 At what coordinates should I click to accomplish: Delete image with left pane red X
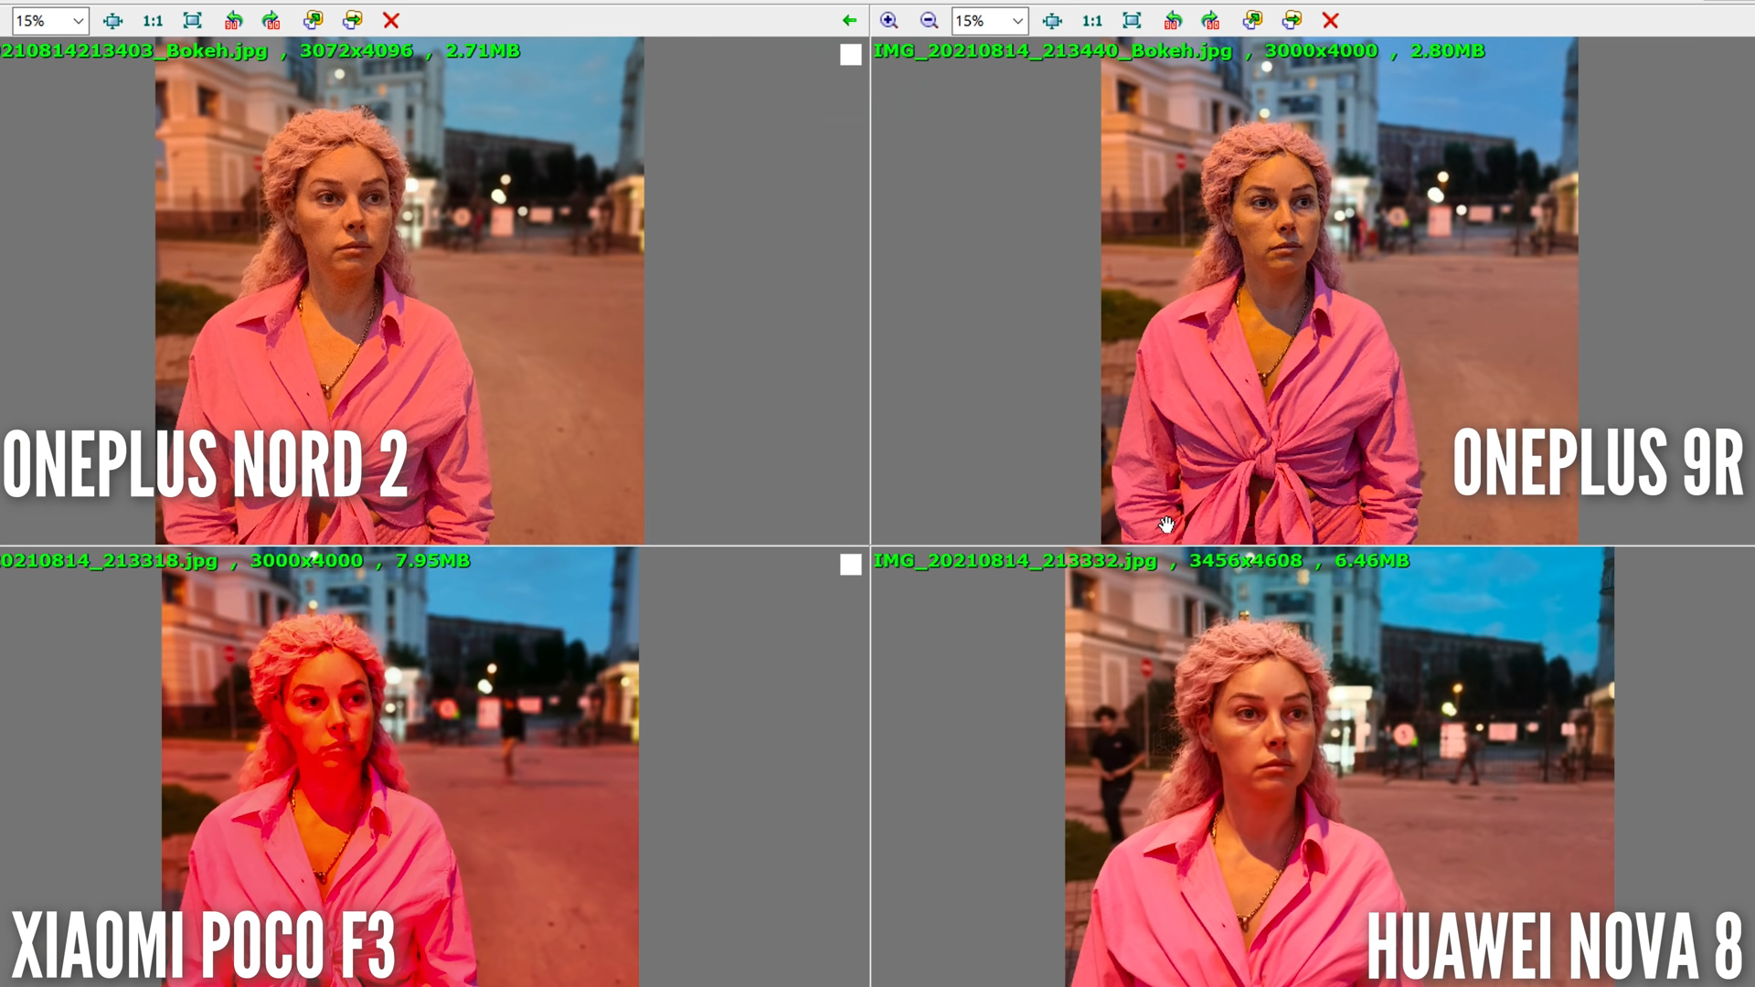(x=391, y=20)
